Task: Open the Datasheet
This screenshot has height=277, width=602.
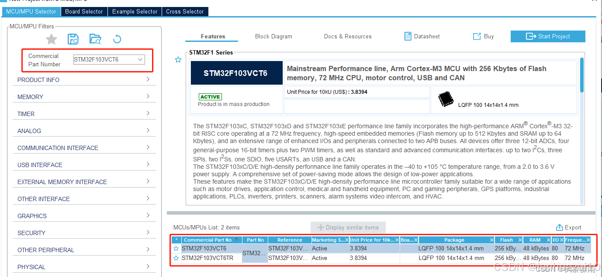Action: [422, 36]
